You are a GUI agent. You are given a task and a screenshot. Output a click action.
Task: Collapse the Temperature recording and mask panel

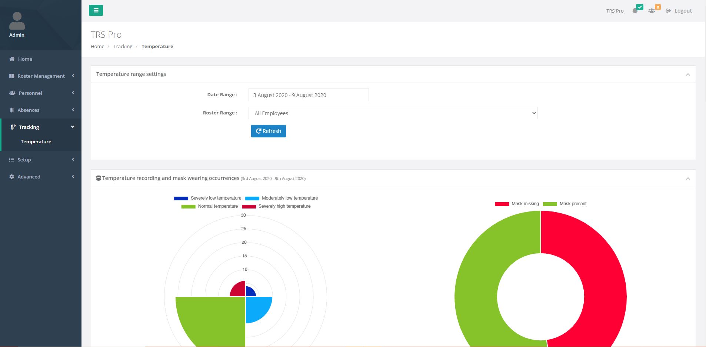tap(688, 178)
